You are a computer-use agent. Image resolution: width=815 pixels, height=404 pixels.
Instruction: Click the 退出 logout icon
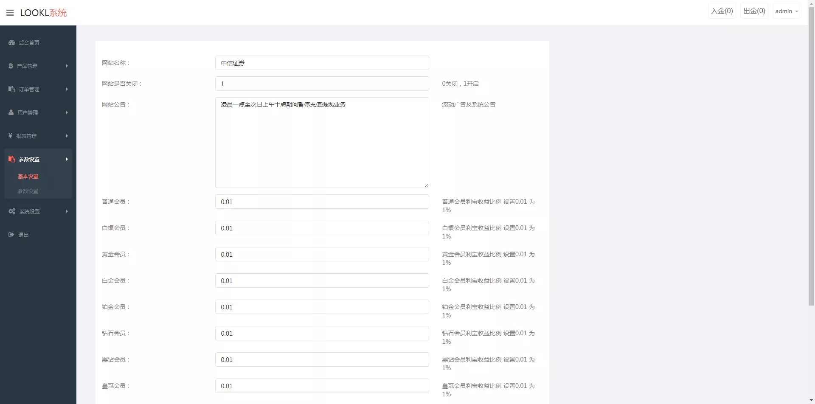coord(11,235)
